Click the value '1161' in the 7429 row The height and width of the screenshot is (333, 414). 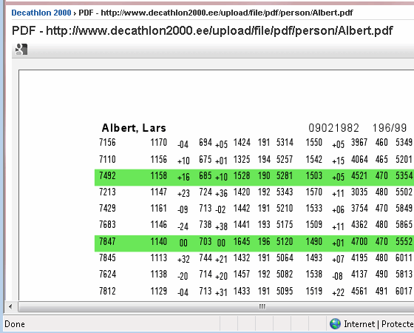(x=159, y=208)
